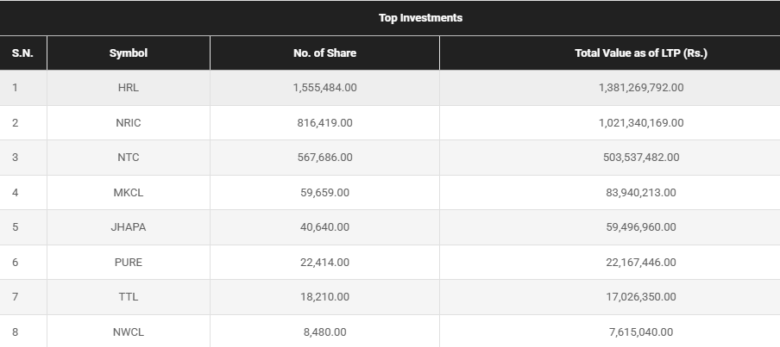Click the HRL symbol cell

(x=128, y=88)
